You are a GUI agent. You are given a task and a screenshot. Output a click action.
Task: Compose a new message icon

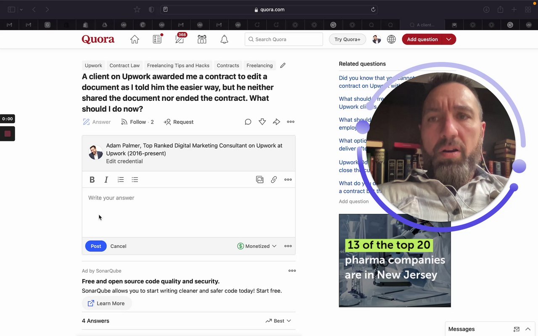pos(517,329)
